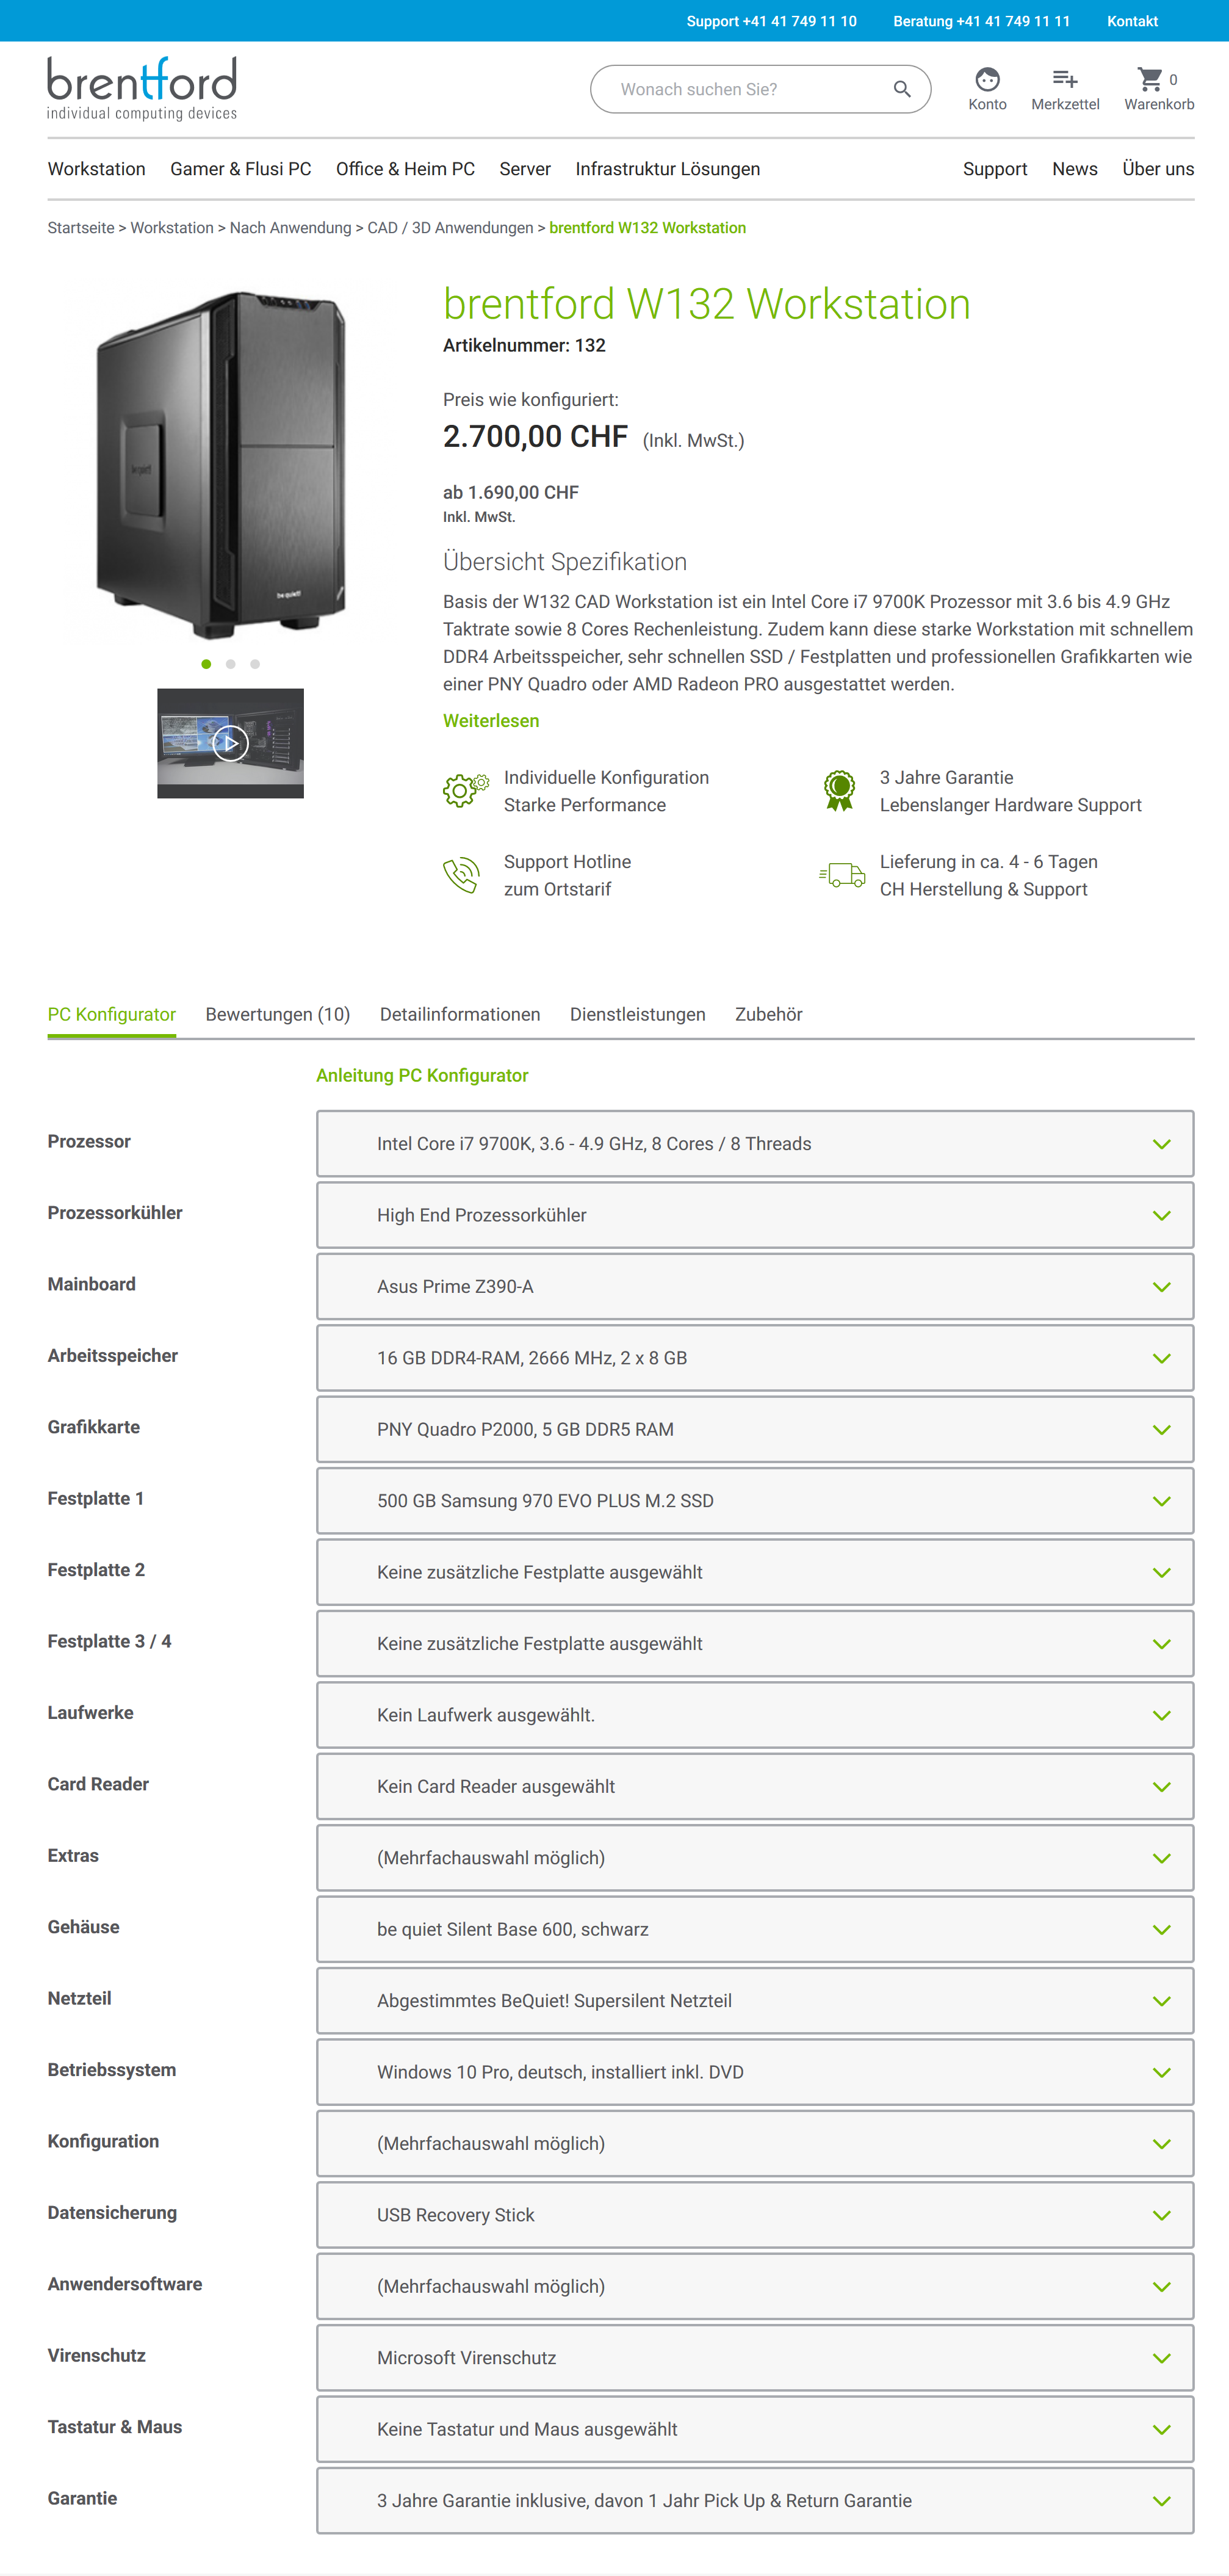Select the third image carousel dot

[255, 664]
